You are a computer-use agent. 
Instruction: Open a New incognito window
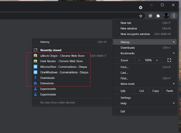[144, 34]
